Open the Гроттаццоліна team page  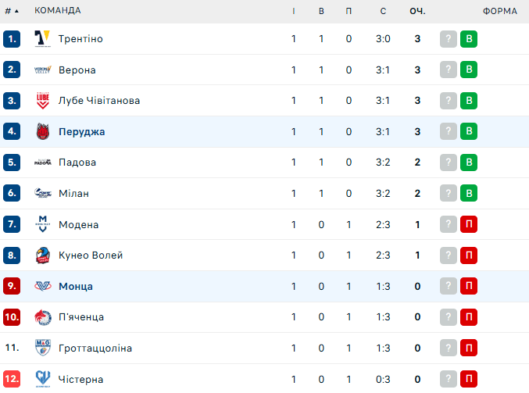95,348
